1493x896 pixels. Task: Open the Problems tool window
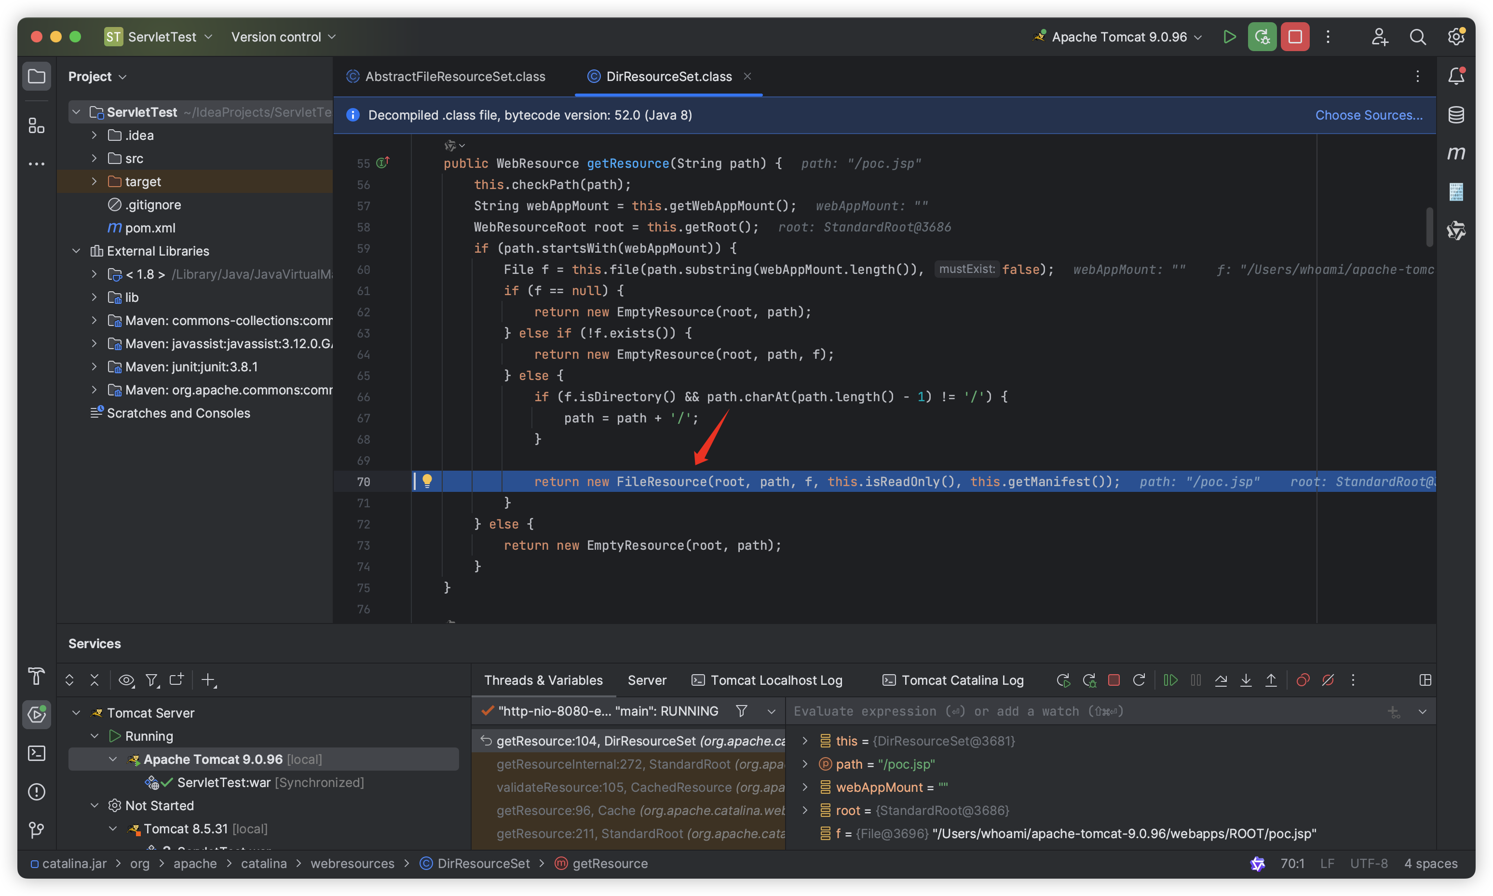[36, 791]
